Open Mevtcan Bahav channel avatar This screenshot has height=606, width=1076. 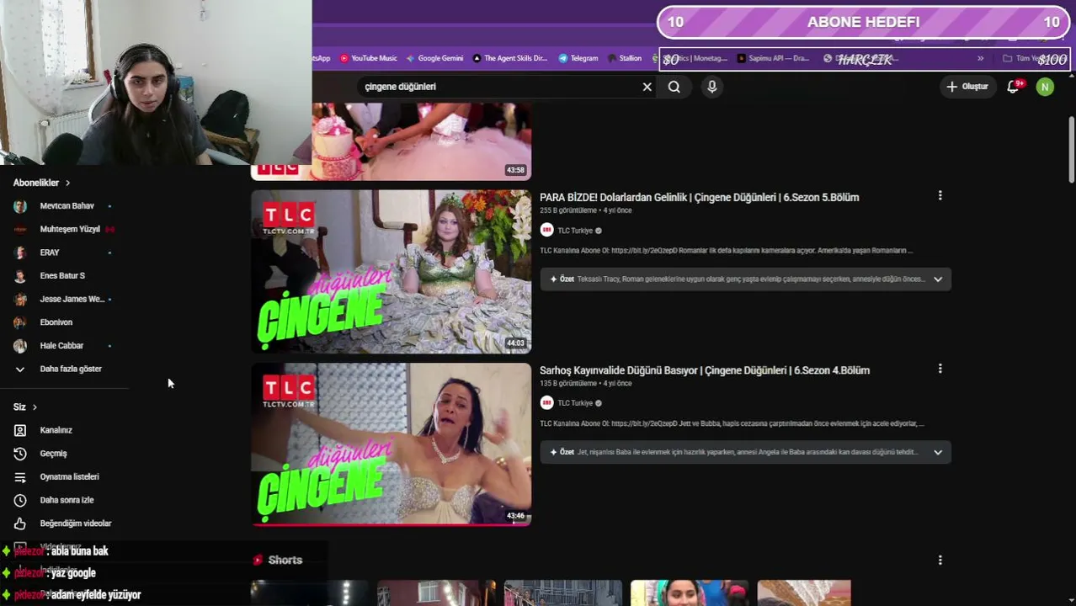[20, 206]
